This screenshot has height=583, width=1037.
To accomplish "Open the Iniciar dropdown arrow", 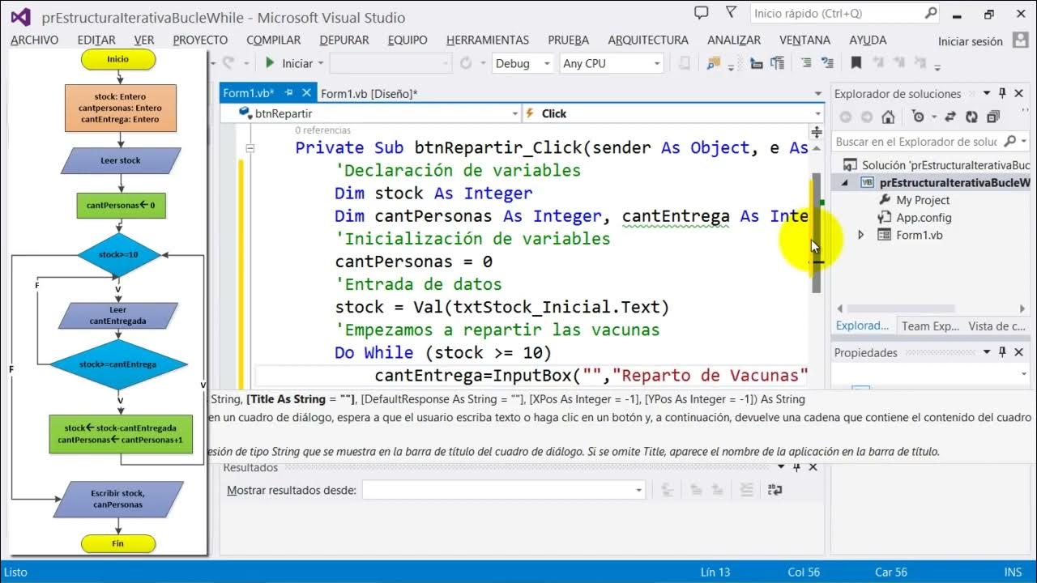I will click(x=321, y=63).
